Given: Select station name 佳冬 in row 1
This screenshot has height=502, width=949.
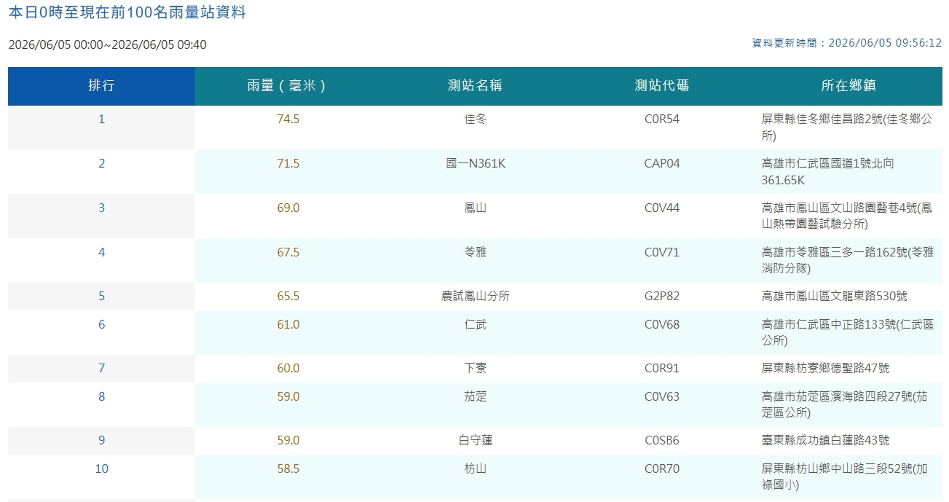Looking at the screenshot, I should [x=475, y=119].
